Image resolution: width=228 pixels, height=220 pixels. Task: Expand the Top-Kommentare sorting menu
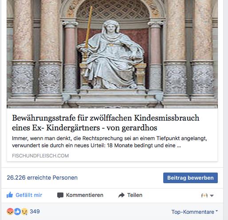[x=195, y=212]
